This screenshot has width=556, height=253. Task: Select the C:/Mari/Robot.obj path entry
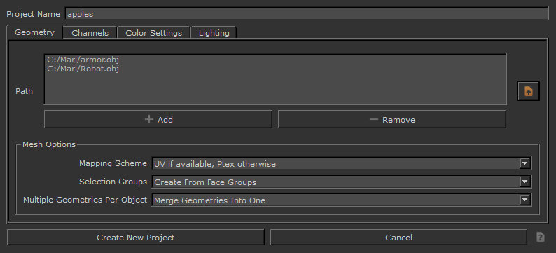[x=83, y=69]
